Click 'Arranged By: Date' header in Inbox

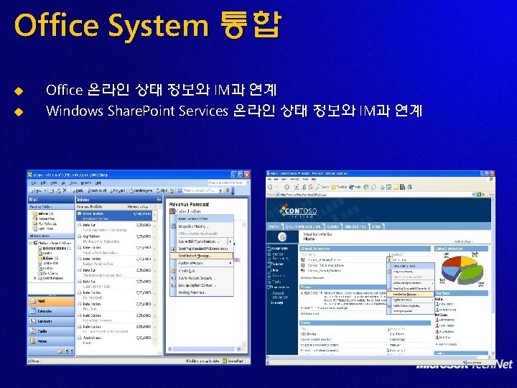(x=90, y=206)
